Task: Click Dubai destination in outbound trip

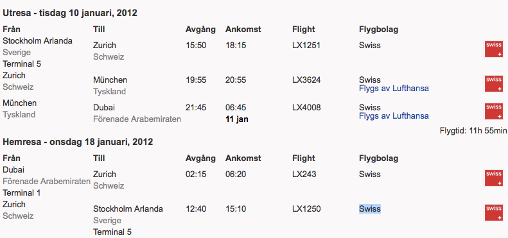Action: click(103, 107)
